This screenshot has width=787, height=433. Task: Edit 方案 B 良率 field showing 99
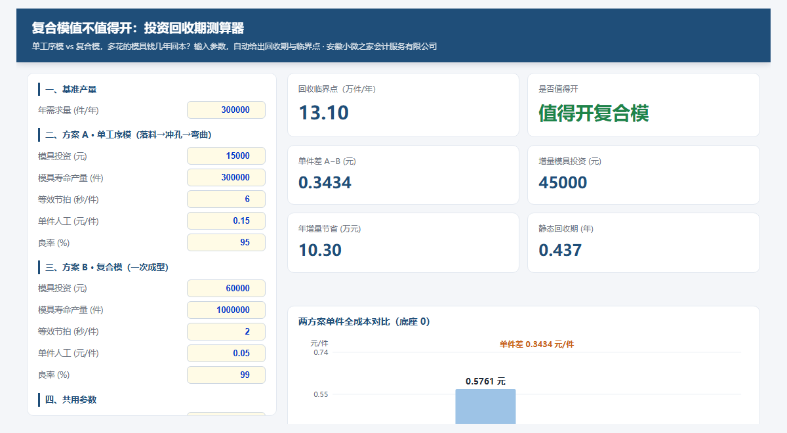[226, 375]
